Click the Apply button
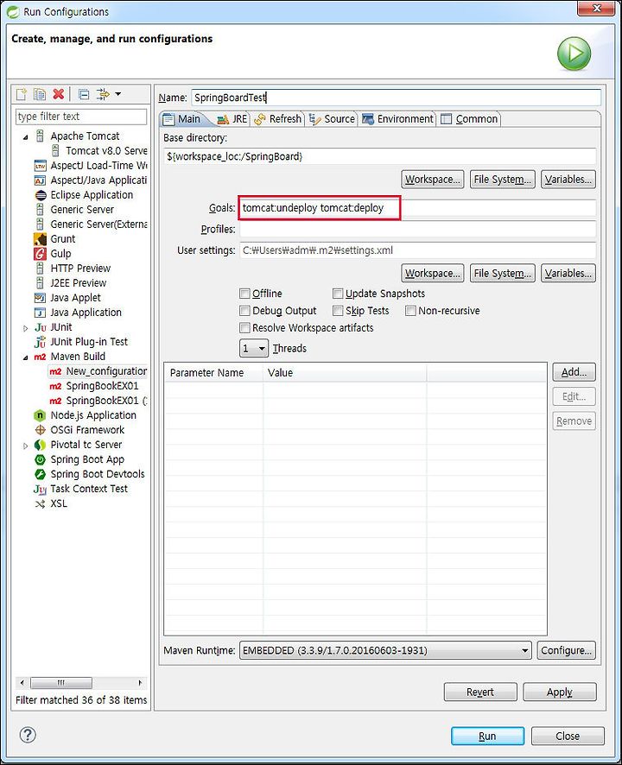Screen dimensions: 622x765 point(560,692)
